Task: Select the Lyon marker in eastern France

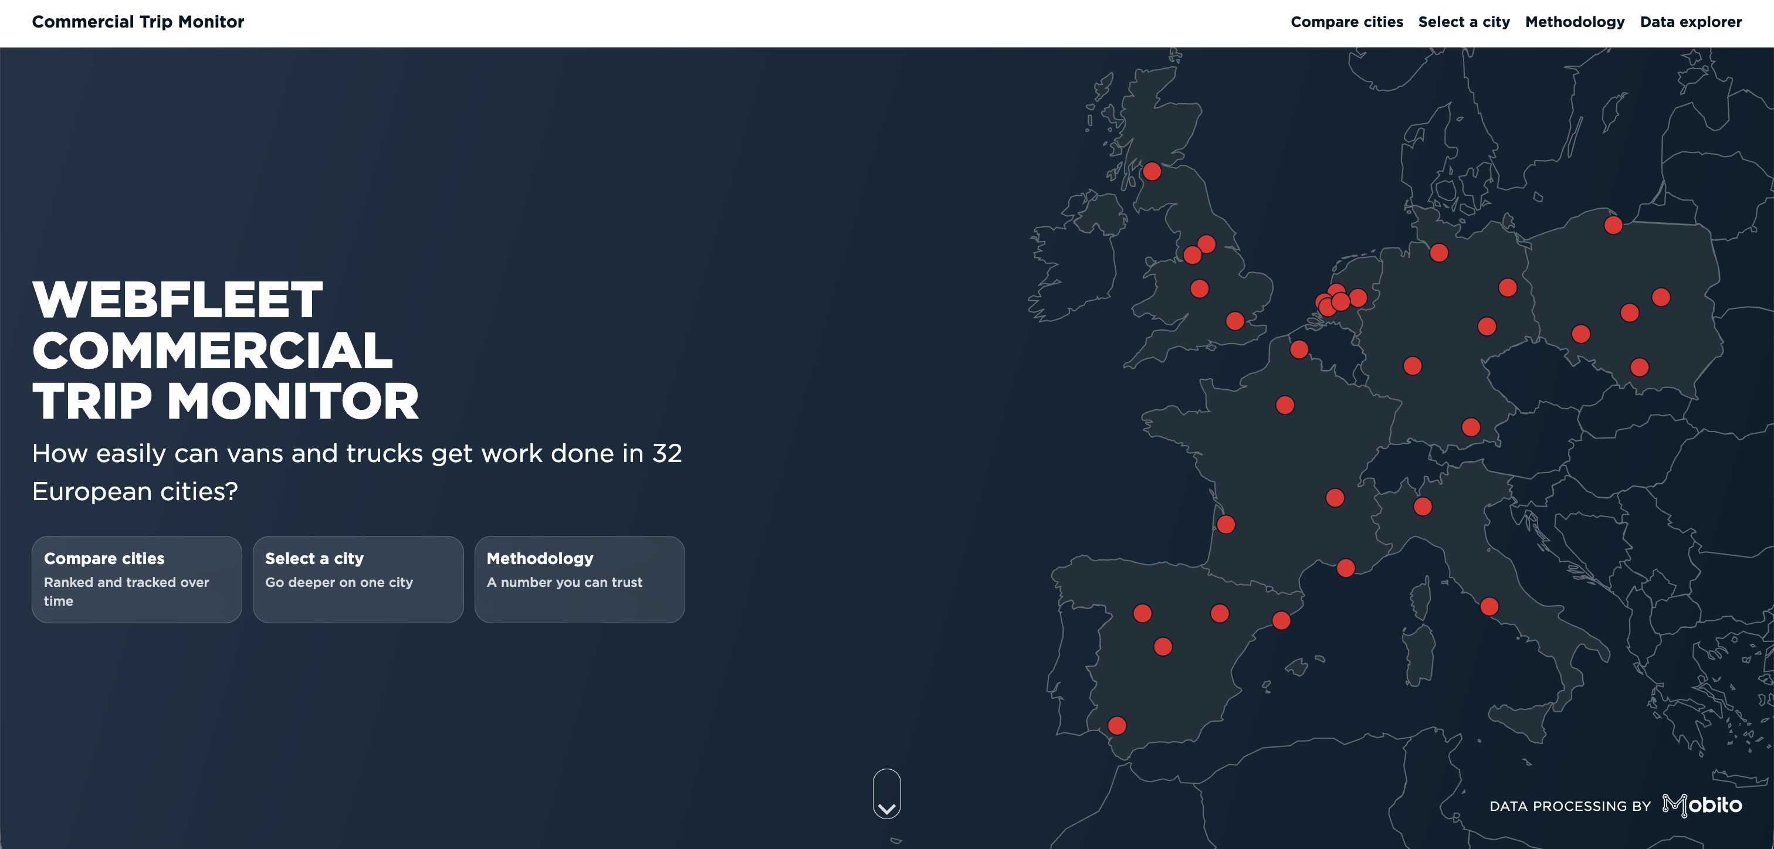Action: pyautogui.click(x=1335, y=497)
